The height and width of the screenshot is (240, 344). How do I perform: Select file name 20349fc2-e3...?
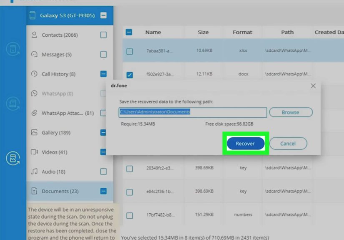click(x=160, y=168)
